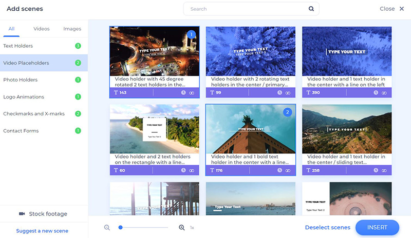The height and width of the screenshot is (238, 411).
Task: Open the Text Holders category
Action: (44, 46)
